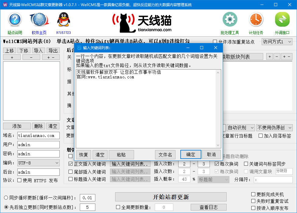The image size is (297, 213).
Task: Click 文件名 button in keyword dialog
Action: [165, 155]
